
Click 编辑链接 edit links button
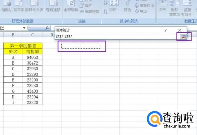point(90,12)
